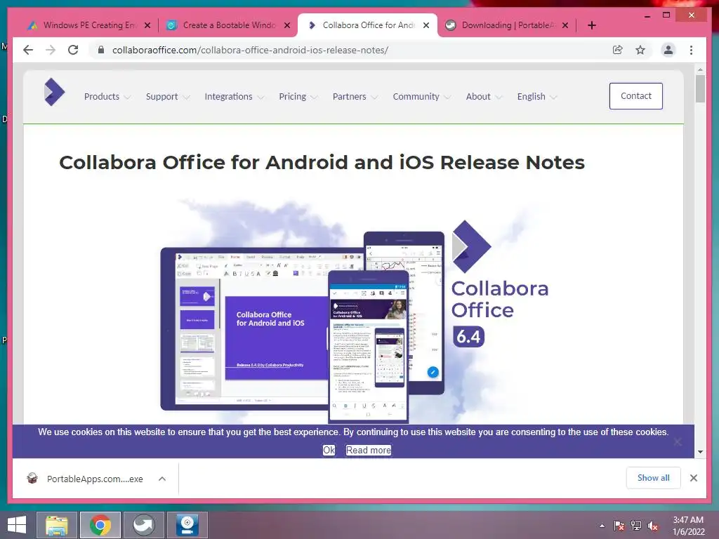Viewport: 719px width, 539px height.
Task: Open the PortableApps download file icon
Action: [32, 479]
